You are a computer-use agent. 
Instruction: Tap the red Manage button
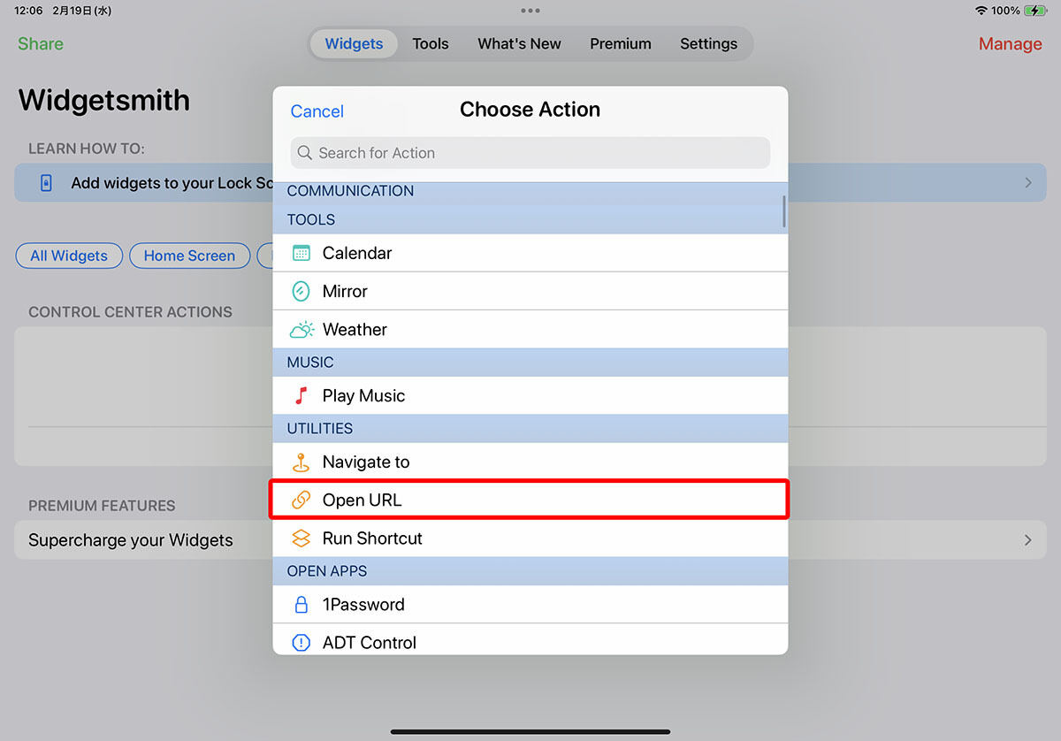tap(1010, 44)
